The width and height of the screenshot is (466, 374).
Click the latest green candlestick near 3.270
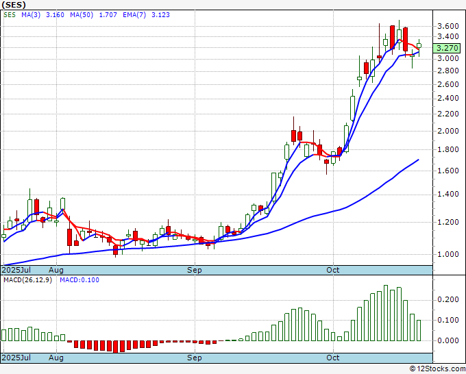419,45
